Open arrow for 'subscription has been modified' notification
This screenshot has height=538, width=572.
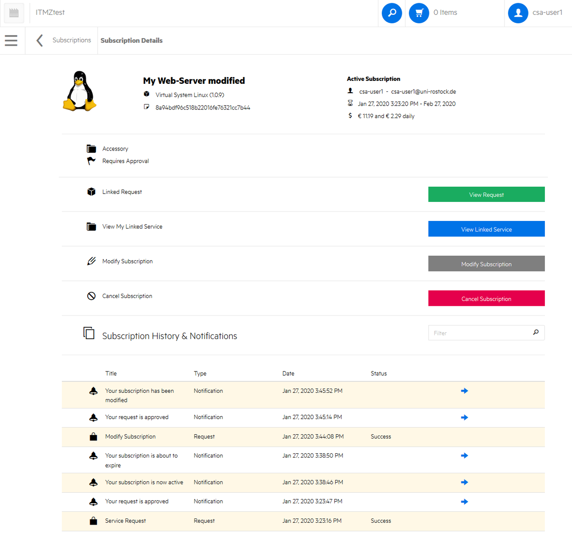point(464,391)
